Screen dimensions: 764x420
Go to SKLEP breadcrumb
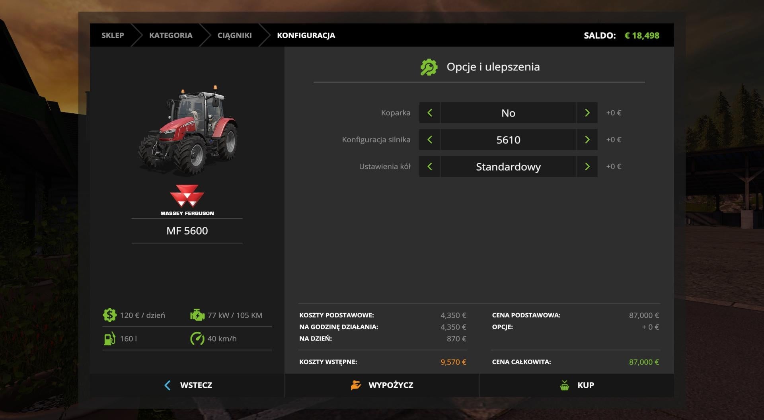[x=113, y=35]
